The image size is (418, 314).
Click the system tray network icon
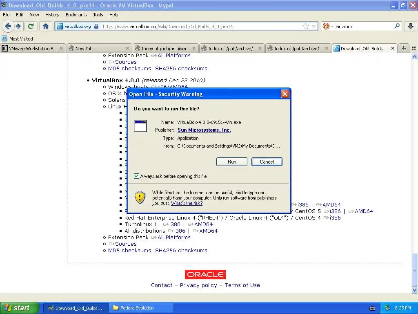387,308
